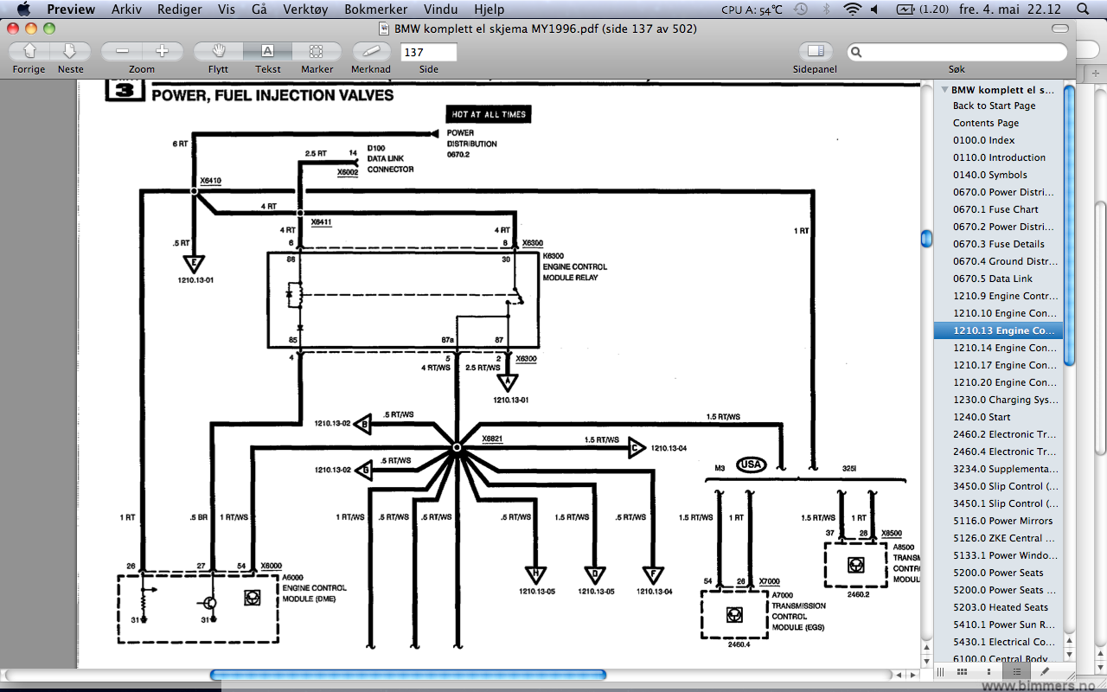Select 1240.0 Start in the outline
This screenshot has width=1107, height=692.
click(982, 417)
